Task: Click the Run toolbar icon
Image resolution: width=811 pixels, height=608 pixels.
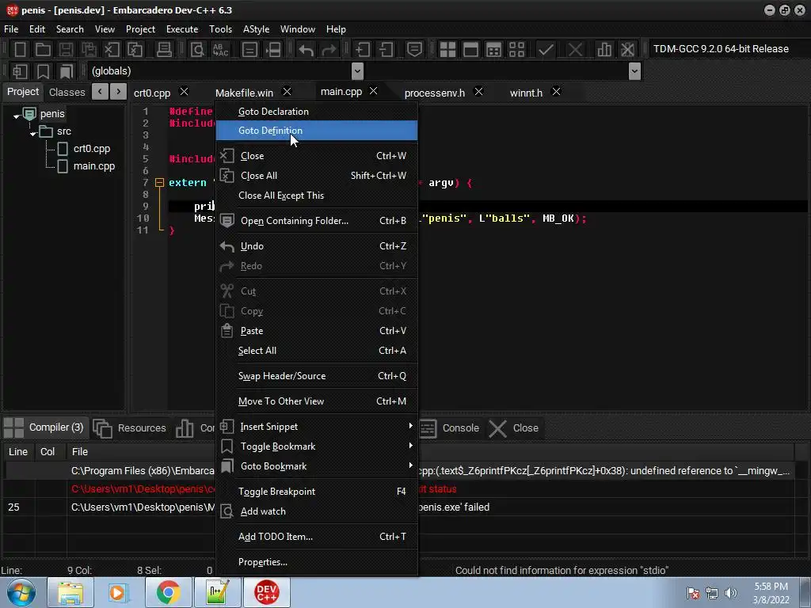Action: (470, 49)
